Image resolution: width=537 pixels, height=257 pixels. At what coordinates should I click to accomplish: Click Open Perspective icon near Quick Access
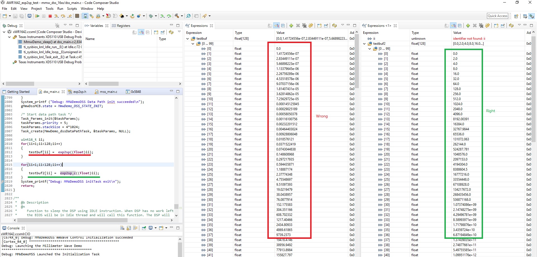(x=516, y=16)
